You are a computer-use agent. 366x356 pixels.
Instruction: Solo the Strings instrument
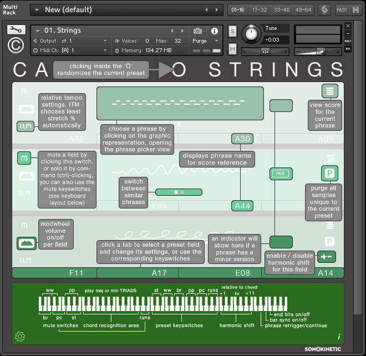tap(232, 31)
